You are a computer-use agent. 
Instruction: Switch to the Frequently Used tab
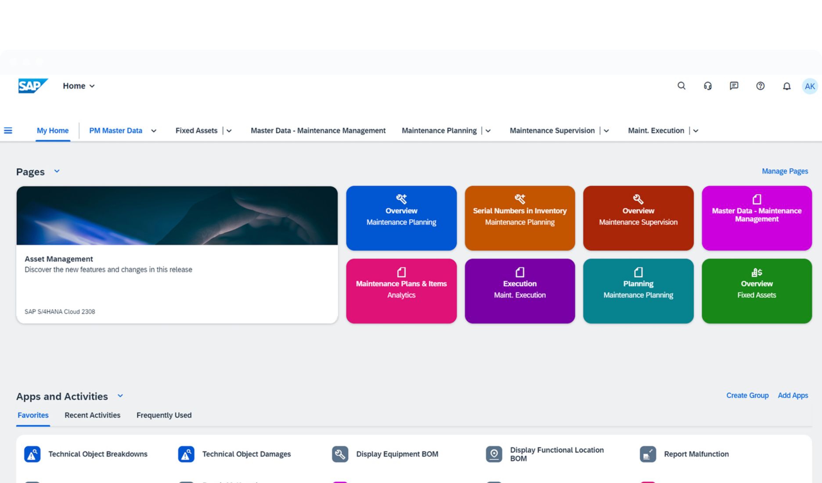[164, 415]
